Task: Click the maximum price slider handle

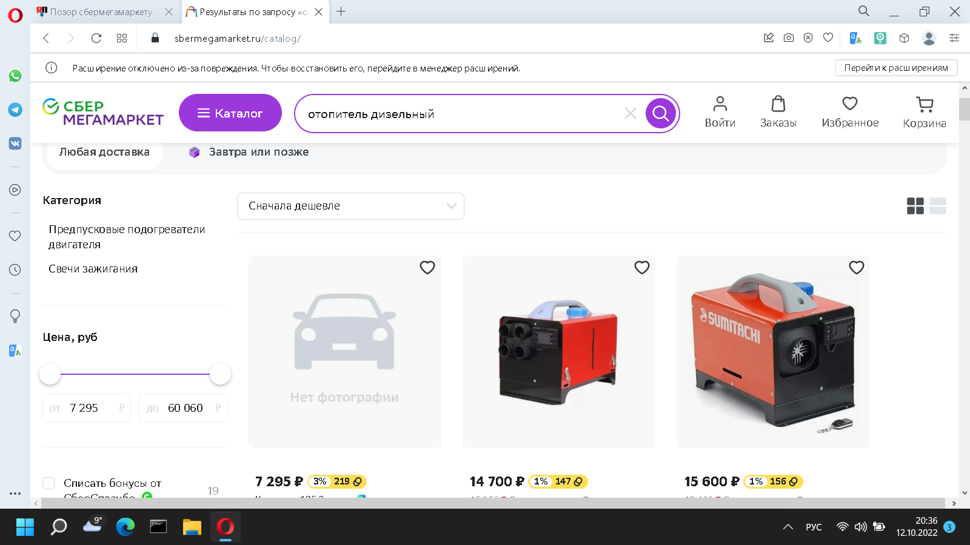Action: point(220,374)
